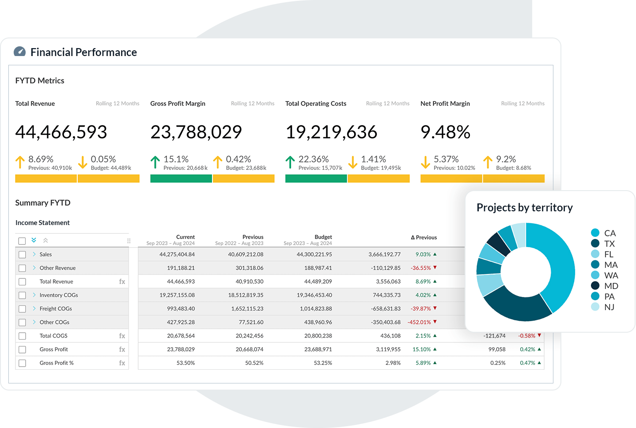Click the fx icon beside Gross Profit %
Image resolution: width=636 pixels, height=428 pixels.
coord(122,363)
